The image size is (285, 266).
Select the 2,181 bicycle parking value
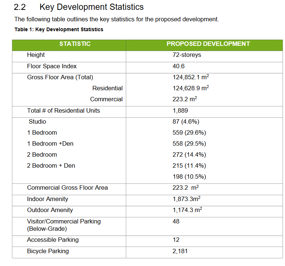[180, 251]
